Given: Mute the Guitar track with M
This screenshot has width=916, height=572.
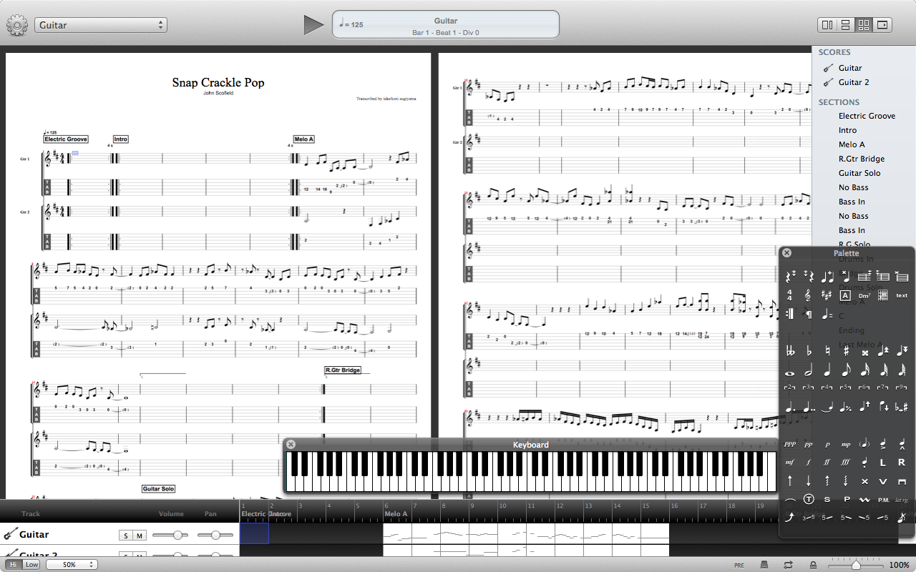Looking at the screenshot, I should click(x=140, y=536).
